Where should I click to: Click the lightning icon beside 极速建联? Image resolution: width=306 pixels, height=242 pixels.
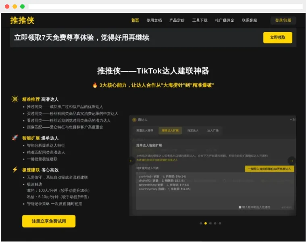(x=15, y=170)
